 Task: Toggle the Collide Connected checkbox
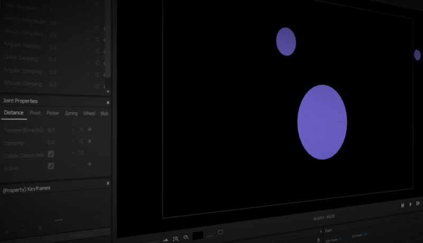point(51,154)
